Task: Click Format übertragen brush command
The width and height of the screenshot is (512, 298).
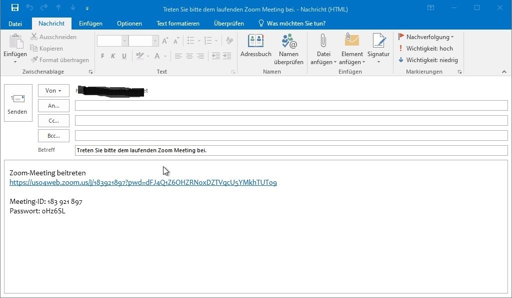Action: (x=59, y=60)
